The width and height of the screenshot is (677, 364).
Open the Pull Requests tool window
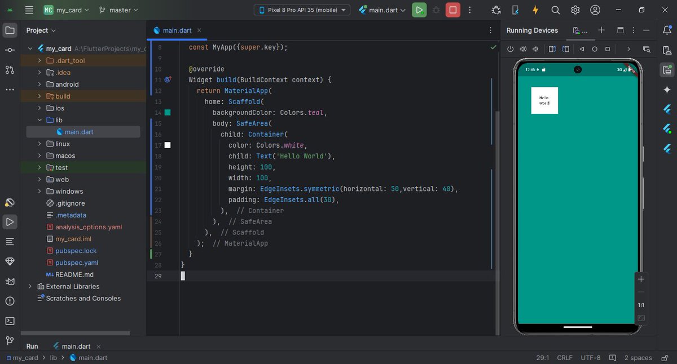coord(10,70)
